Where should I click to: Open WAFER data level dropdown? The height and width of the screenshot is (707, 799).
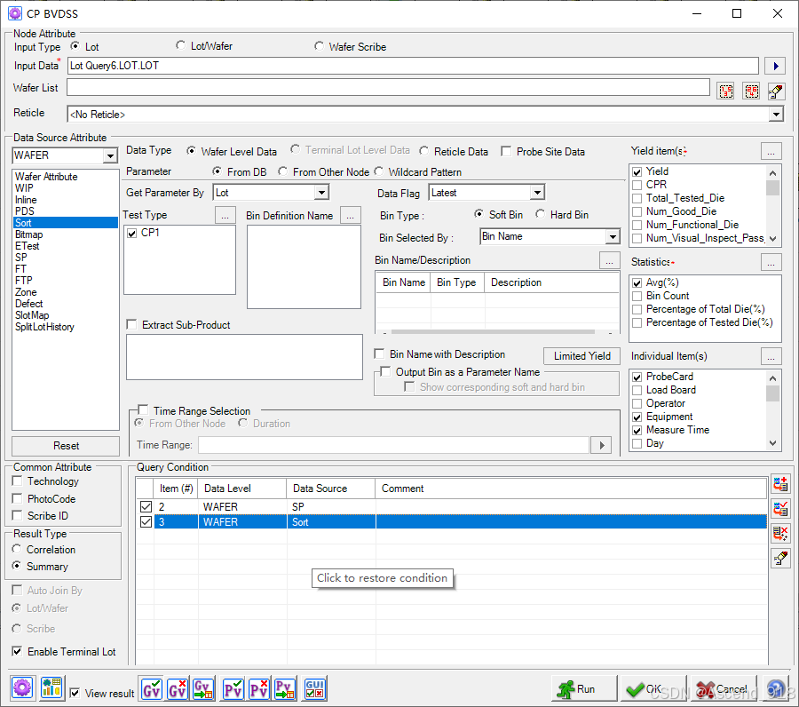click(110, 155)
